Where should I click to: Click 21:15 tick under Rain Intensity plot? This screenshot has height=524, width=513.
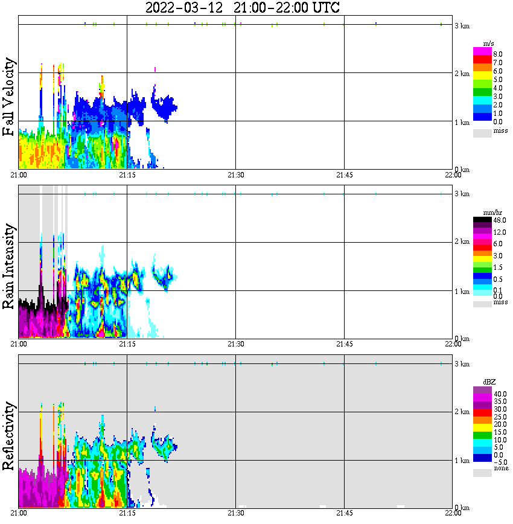coord(127,344)
